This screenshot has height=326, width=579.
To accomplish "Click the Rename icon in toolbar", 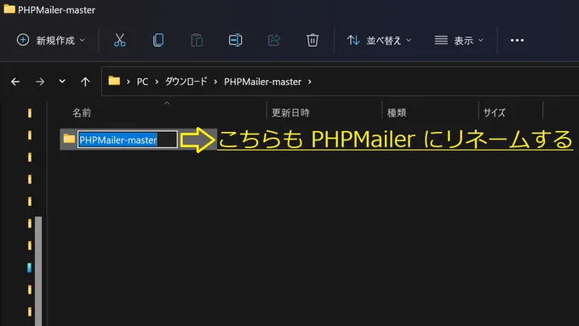I will pos(235,40).
